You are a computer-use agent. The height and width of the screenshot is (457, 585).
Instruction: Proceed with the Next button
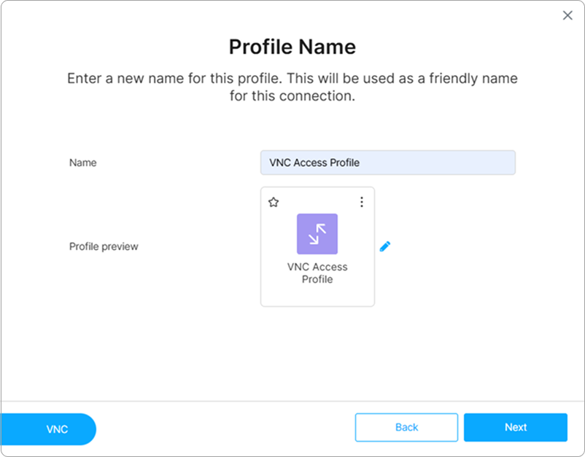coord(515,428)
